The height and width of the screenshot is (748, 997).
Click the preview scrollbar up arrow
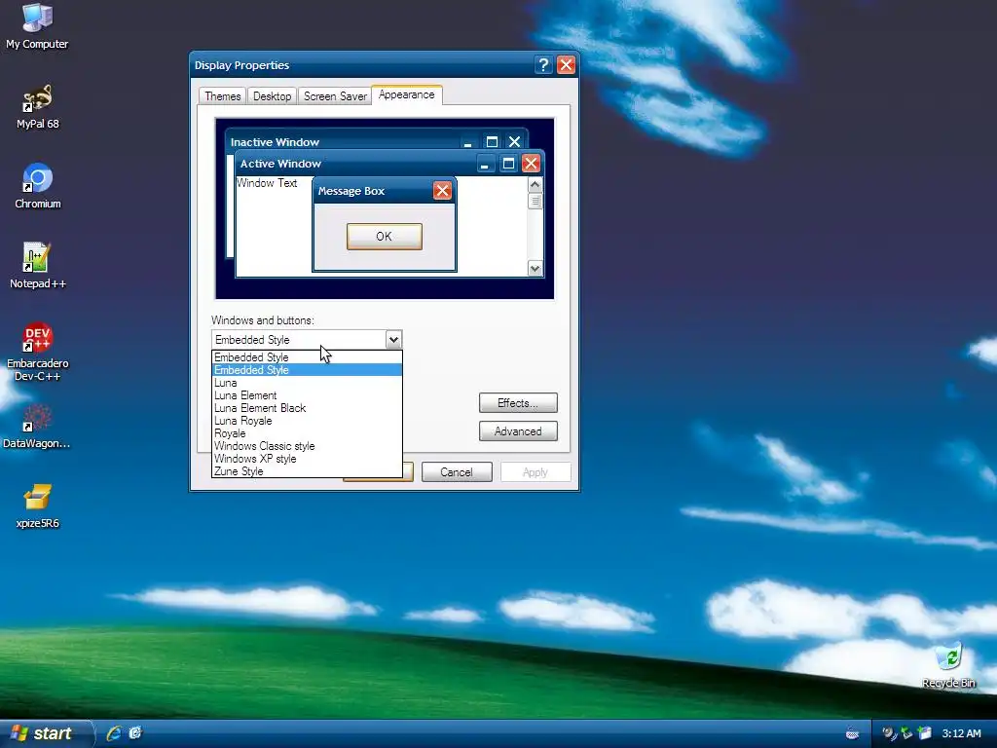click(535, 185)
